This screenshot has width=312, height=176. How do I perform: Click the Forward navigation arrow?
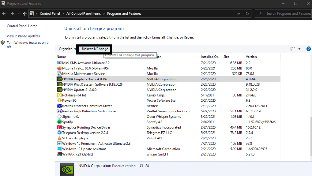click(x=12, y=13)
